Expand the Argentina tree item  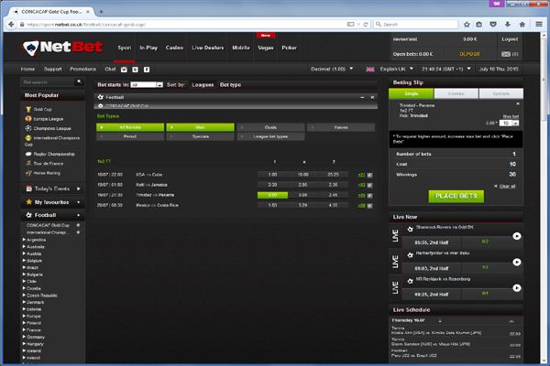(35, 240)
